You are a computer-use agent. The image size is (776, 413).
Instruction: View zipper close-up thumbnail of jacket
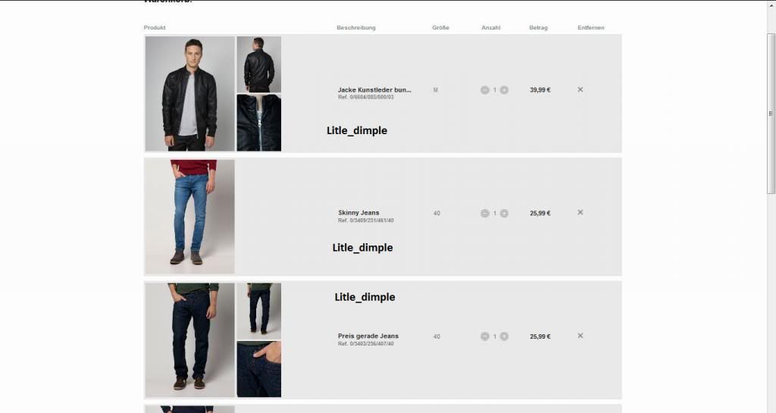(x=259, y=123)
